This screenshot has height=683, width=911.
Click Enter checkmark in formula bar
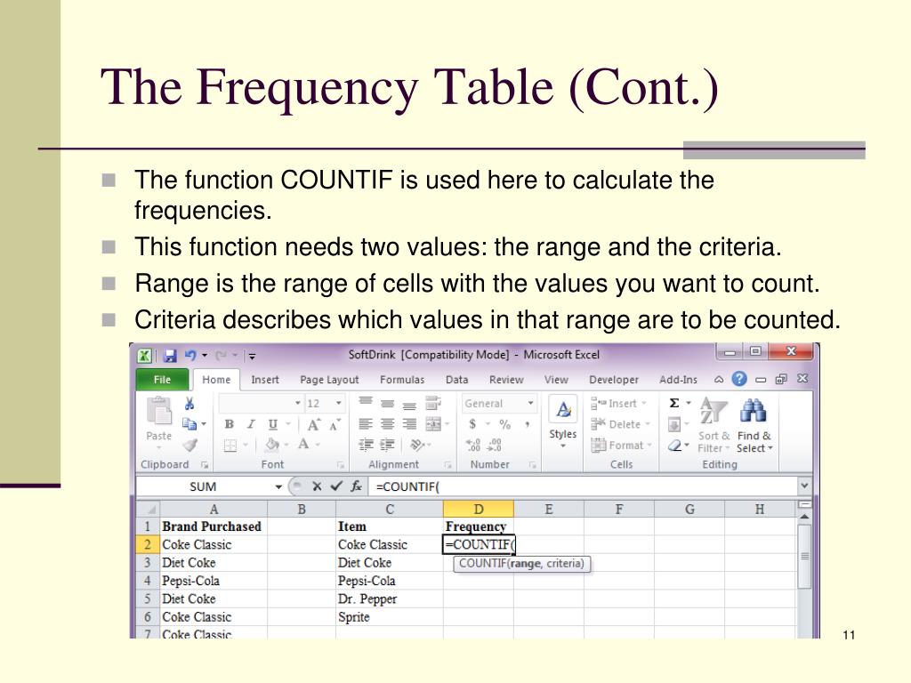[335, 486]
